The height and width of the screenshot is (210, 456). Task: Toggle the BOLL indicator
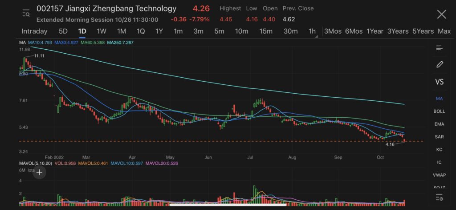[x=439, y=111]
